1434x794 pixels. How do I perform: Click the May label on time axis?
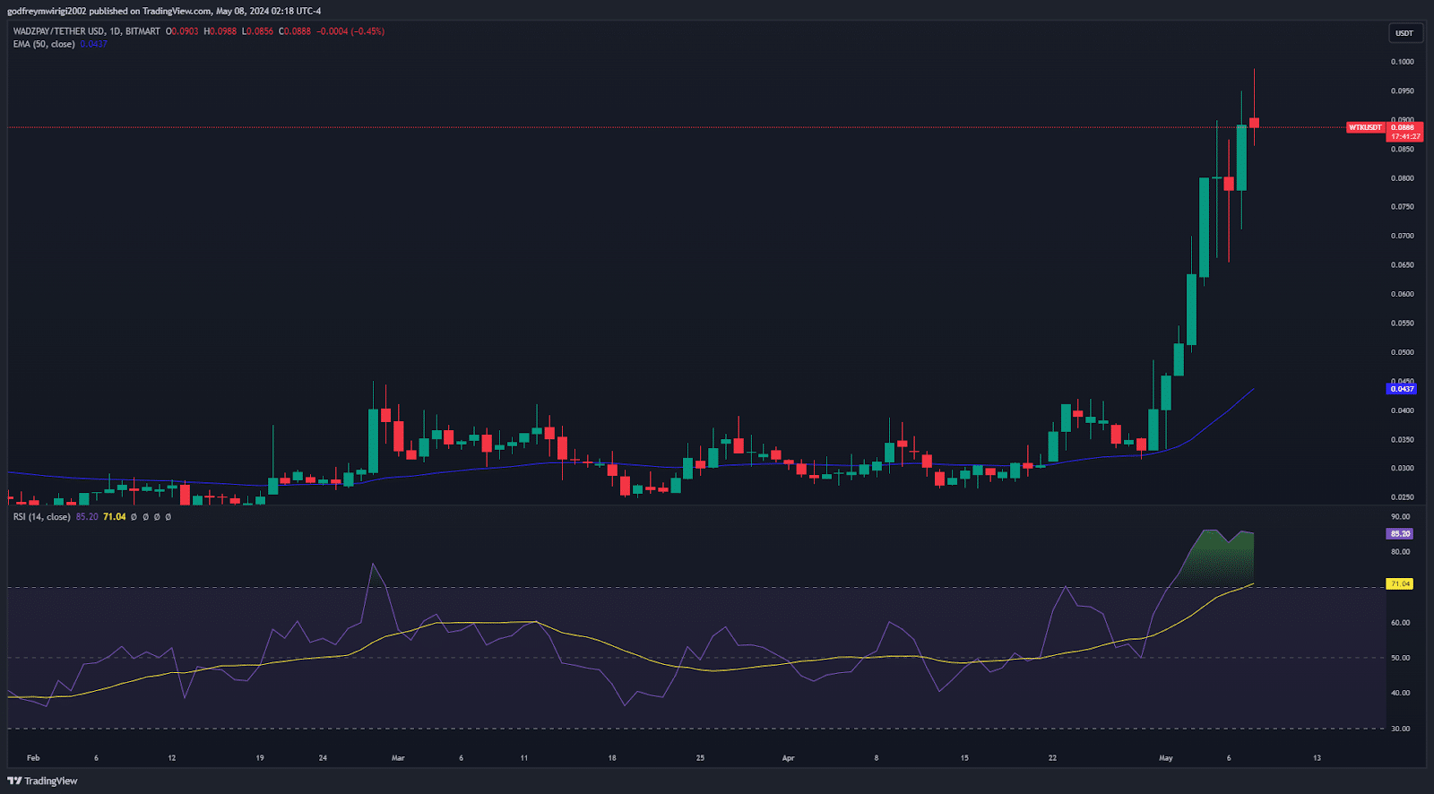pyautogui.click(x=1165, y=758)
